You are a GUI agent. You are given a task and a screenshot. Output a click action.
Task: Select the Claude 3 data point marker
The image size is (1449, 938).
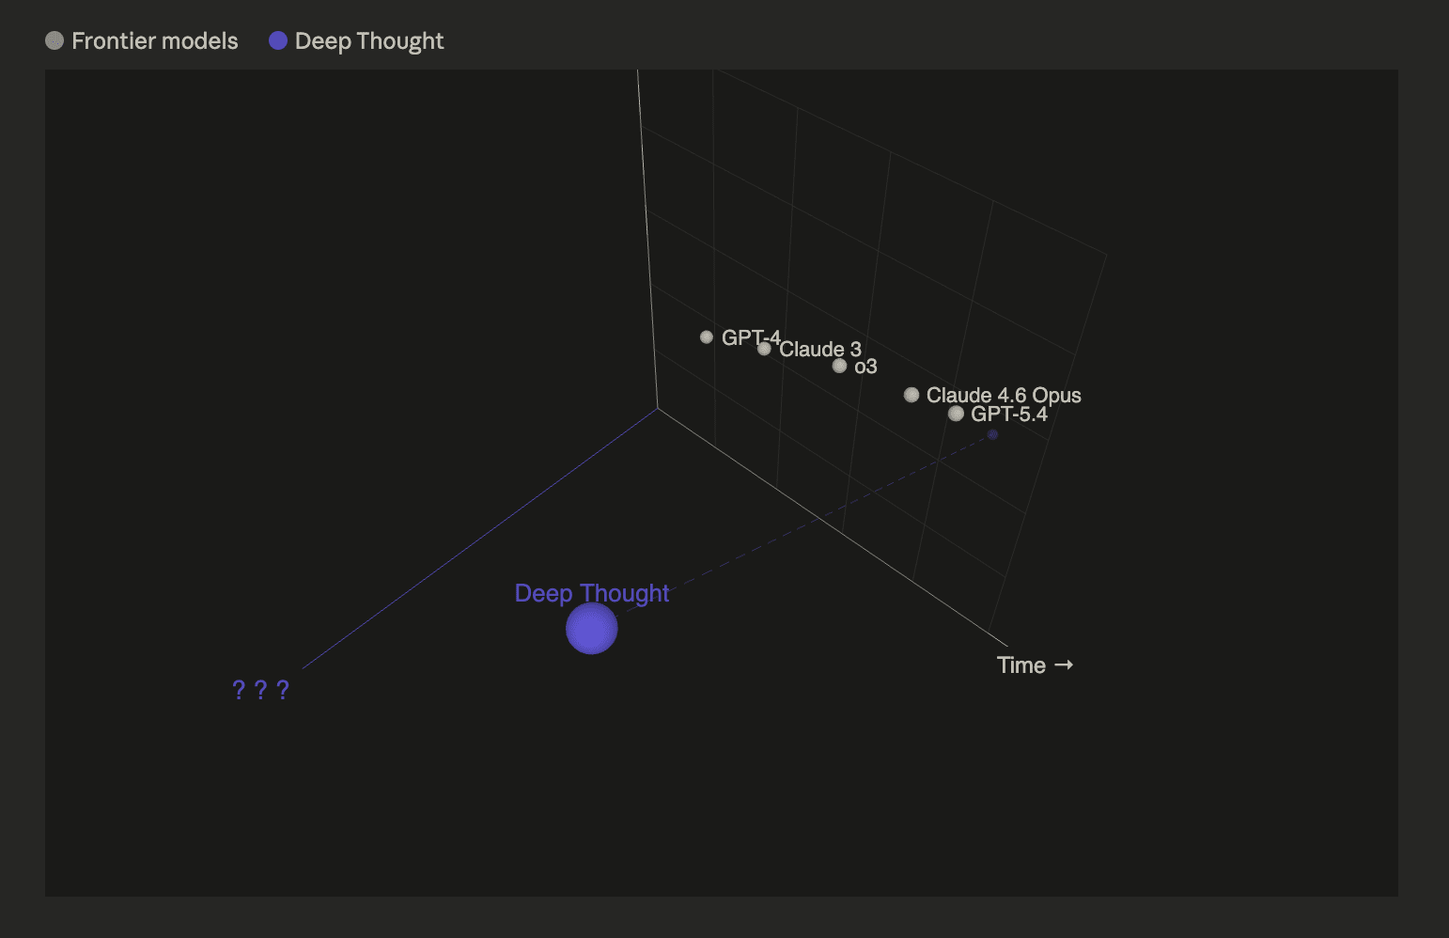click(764, 349)
